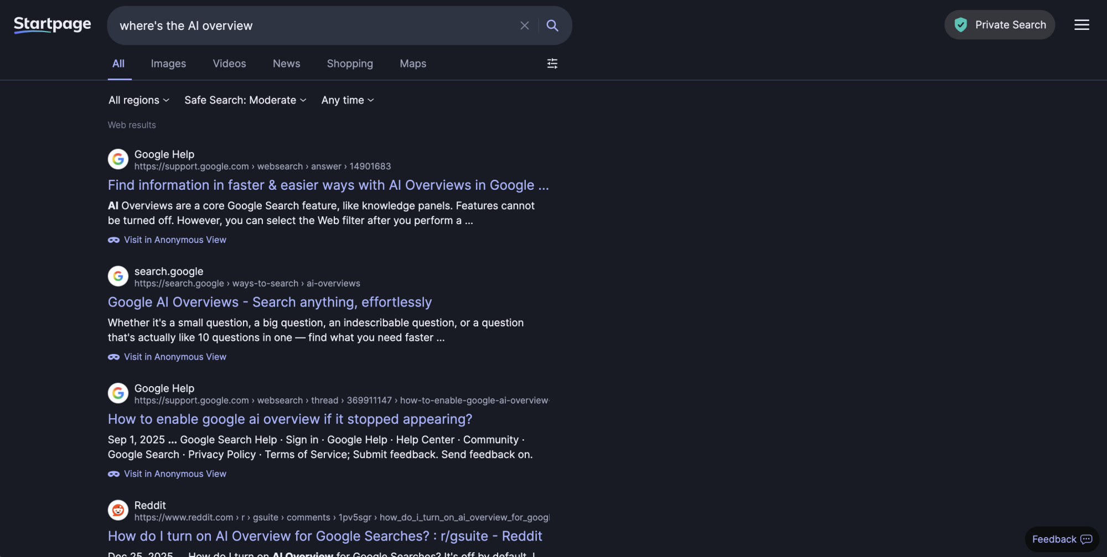The image size is (1107, 557).
Task: Click the 'Reddit' site name label
Action: tap(150, 506)
